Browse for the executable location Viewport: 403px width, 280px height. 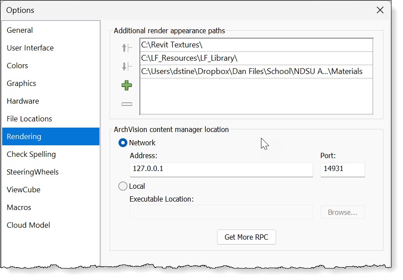pos(342,212)
